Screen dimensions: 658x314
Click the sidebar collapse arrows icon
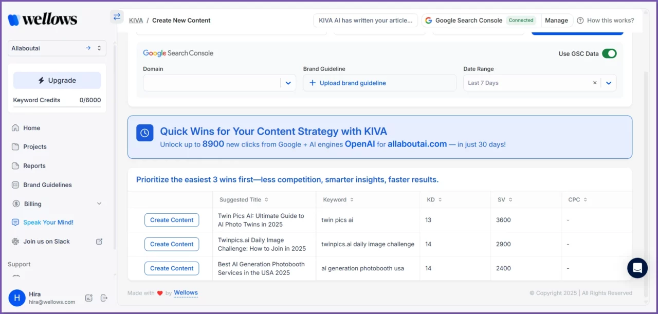click(x=117, y=16)
